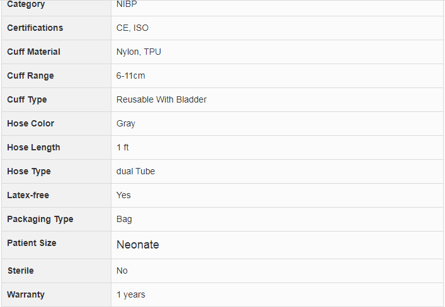Click the "Sterile" row label
This screenshot has width=445, height=307.
(x=21, y=271)
